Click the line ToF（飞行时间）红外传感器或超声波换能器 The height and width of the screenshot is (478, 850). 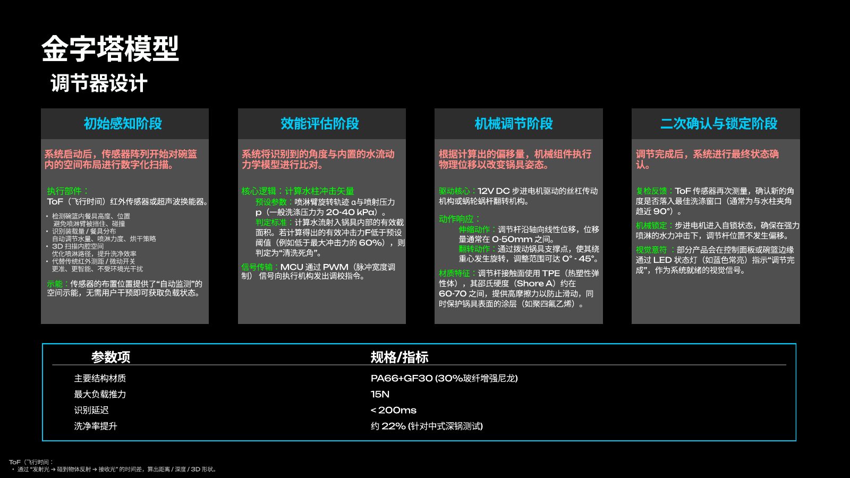(127, 202)
